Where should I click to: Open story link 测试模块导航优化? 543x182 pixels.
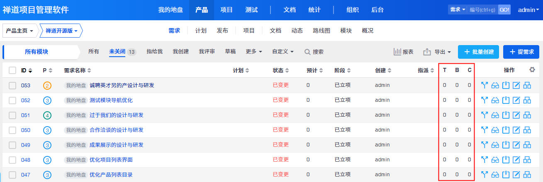pos(111,101)
